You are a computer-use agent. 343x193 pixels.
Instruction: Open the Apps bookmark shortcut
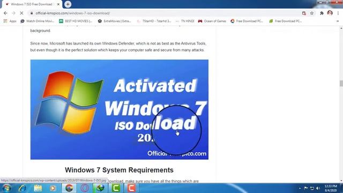click(10, 21)
